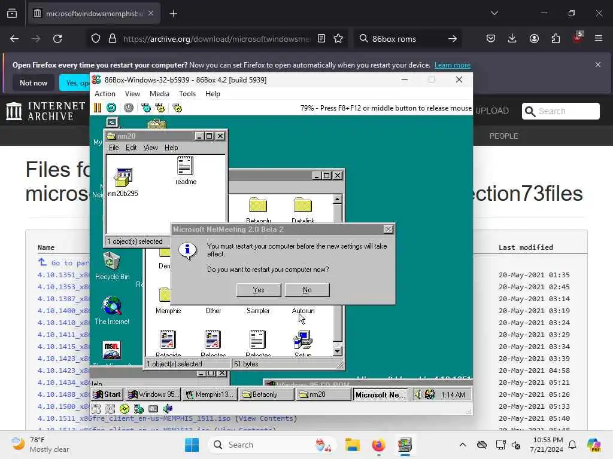Viewport: 613px width, 459px height.
Task: Switch to nm20 taskbar button
Action: [323, 394]
